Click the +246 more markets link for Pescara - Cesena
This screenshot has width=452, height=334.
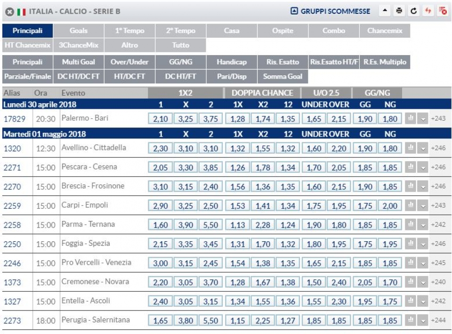[438, 167]
